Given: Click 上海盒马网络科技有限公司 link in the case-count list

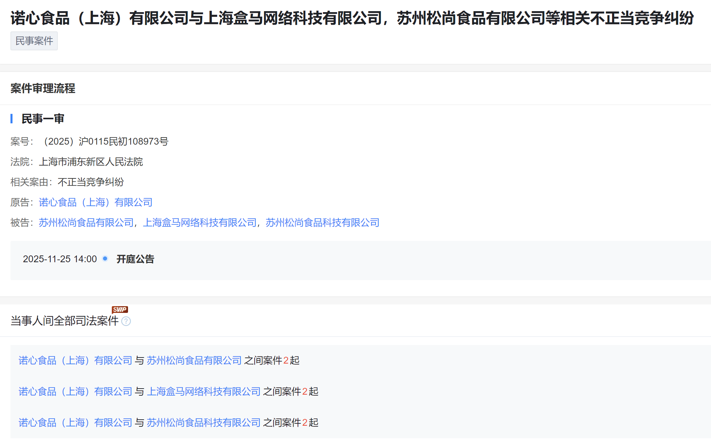Looking at the screenshot, I should (x=204, y=392).
